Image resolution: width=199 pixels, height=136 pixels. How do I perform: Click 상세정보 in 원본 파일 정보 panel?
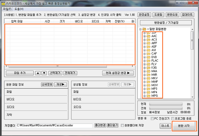[x=47, y=85]
